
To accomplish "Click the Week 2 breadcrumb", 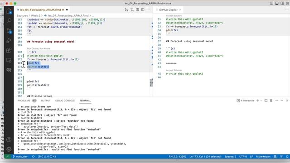I will pos(35,15).
